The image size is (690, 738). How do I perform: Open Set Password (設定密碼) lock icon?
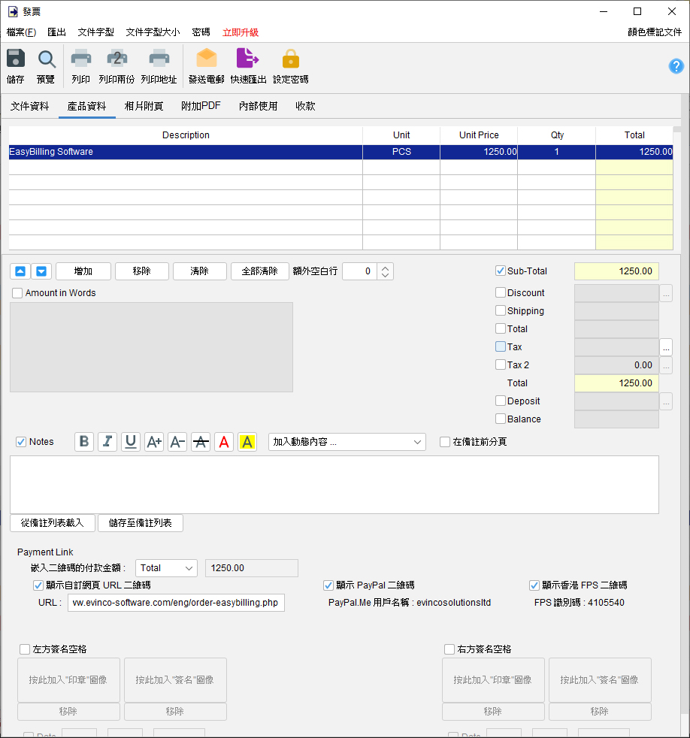(290, 59)
